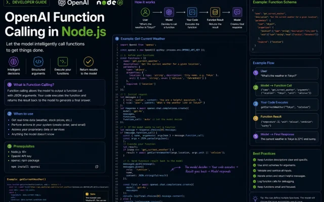Copy the npm install openai command
Image resolution: width=324 pixels, height=202 pixels.
tap(97, 167)
